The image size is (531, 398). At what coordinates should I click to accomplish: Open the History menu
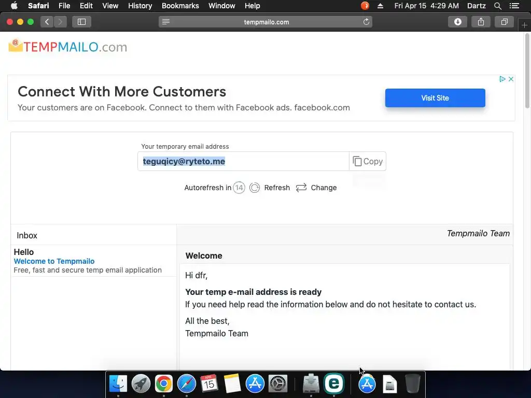pyautogui.click(x=140, y=6)
